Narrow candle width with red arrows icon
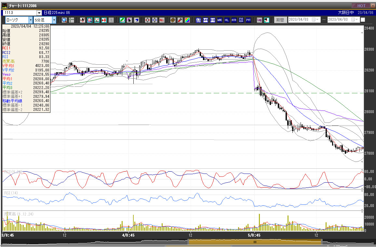Image resolution: width=376 pixels, height=247 pixels. [x=147, y=20]
